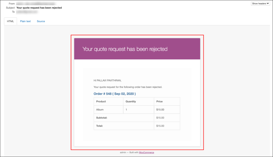Click the Sep 02, 2020 date text
This screenshot has width=273, height=157.
pyautogui.click(x=124, y=94)
